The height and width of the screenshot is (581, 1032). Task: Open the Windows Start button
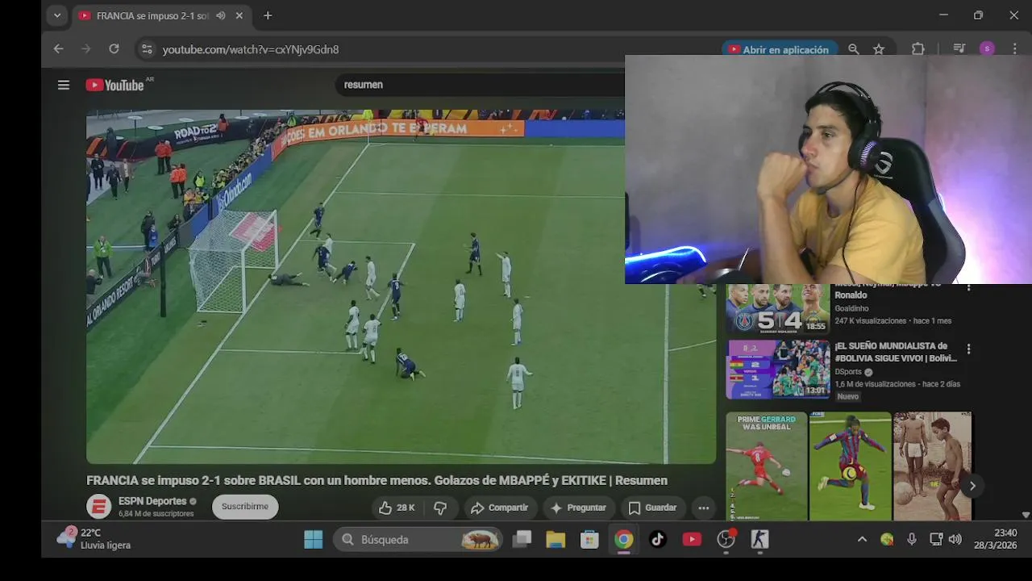pyautogui.click(x=314, y=539)
